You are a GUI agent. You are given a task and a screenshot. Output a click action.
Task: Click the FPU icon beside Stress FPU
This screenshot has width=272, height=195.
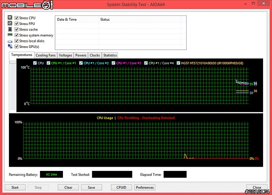10,23
